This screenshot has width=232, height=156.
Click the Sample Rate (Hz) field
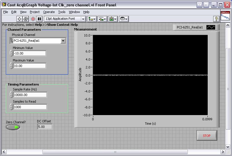click(x=30, y=95)
